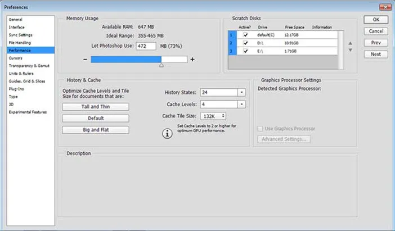Click the 12.17GB free space value
The width and height of the screenshot is (395, 231).
pyautogui.click(x=291, y=35)
